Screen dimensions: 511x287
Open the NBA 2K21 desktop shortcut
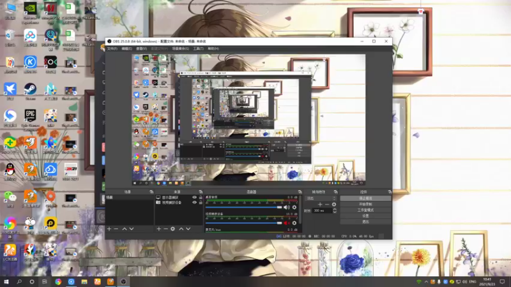tap(70, 172)
